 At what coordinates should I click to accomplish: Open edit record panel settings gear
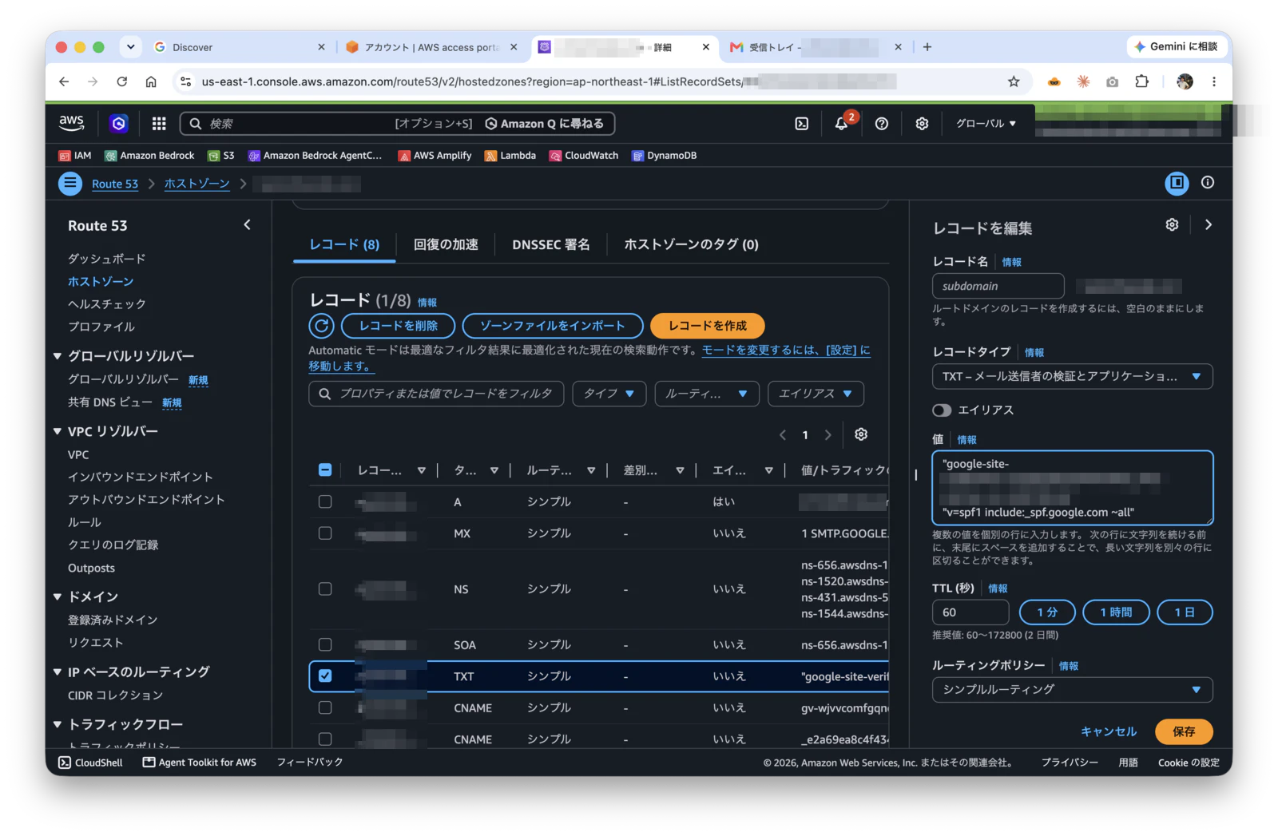[1172, 225]
